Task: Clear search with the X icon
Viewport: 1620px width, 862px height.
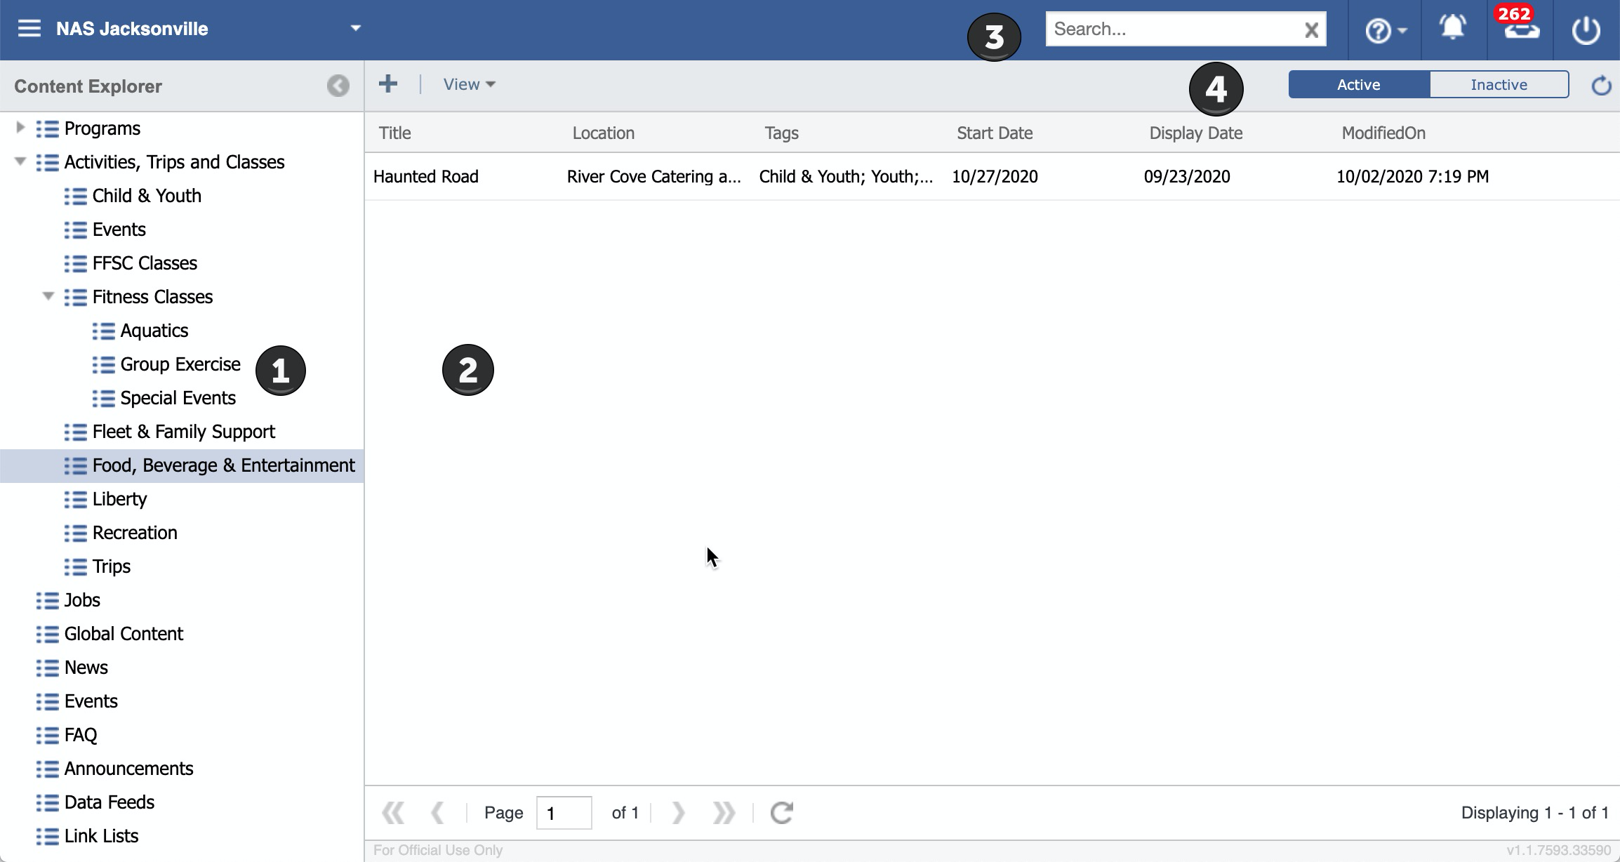Action: (1311, 29)
